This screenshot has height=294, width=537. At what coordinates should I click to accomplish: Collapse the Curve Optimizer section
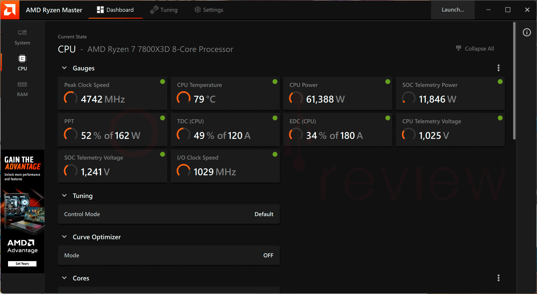[64, 237]
